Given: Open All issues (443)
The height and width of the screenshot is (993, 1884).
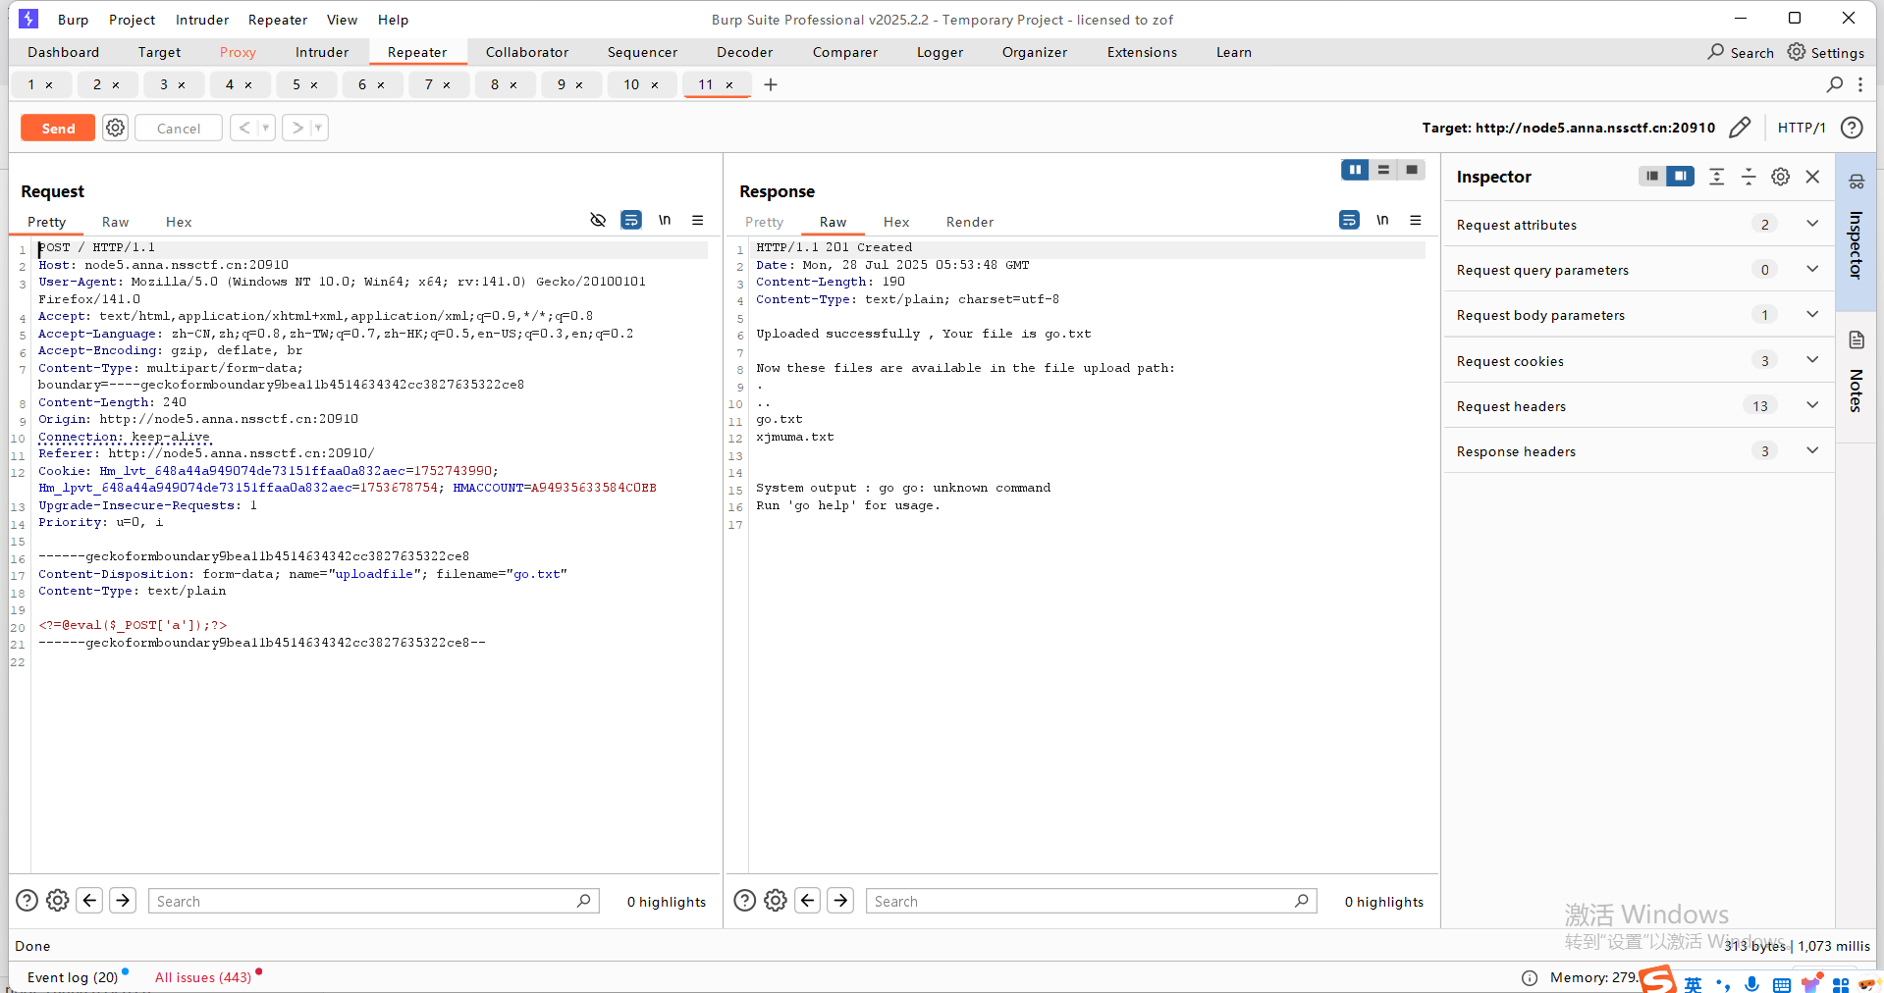Looking at the screenshot, I should tap(203, 977).
